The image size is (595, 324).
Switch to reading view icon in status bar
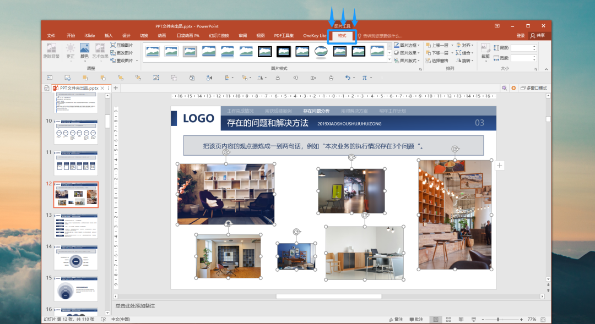461,320
